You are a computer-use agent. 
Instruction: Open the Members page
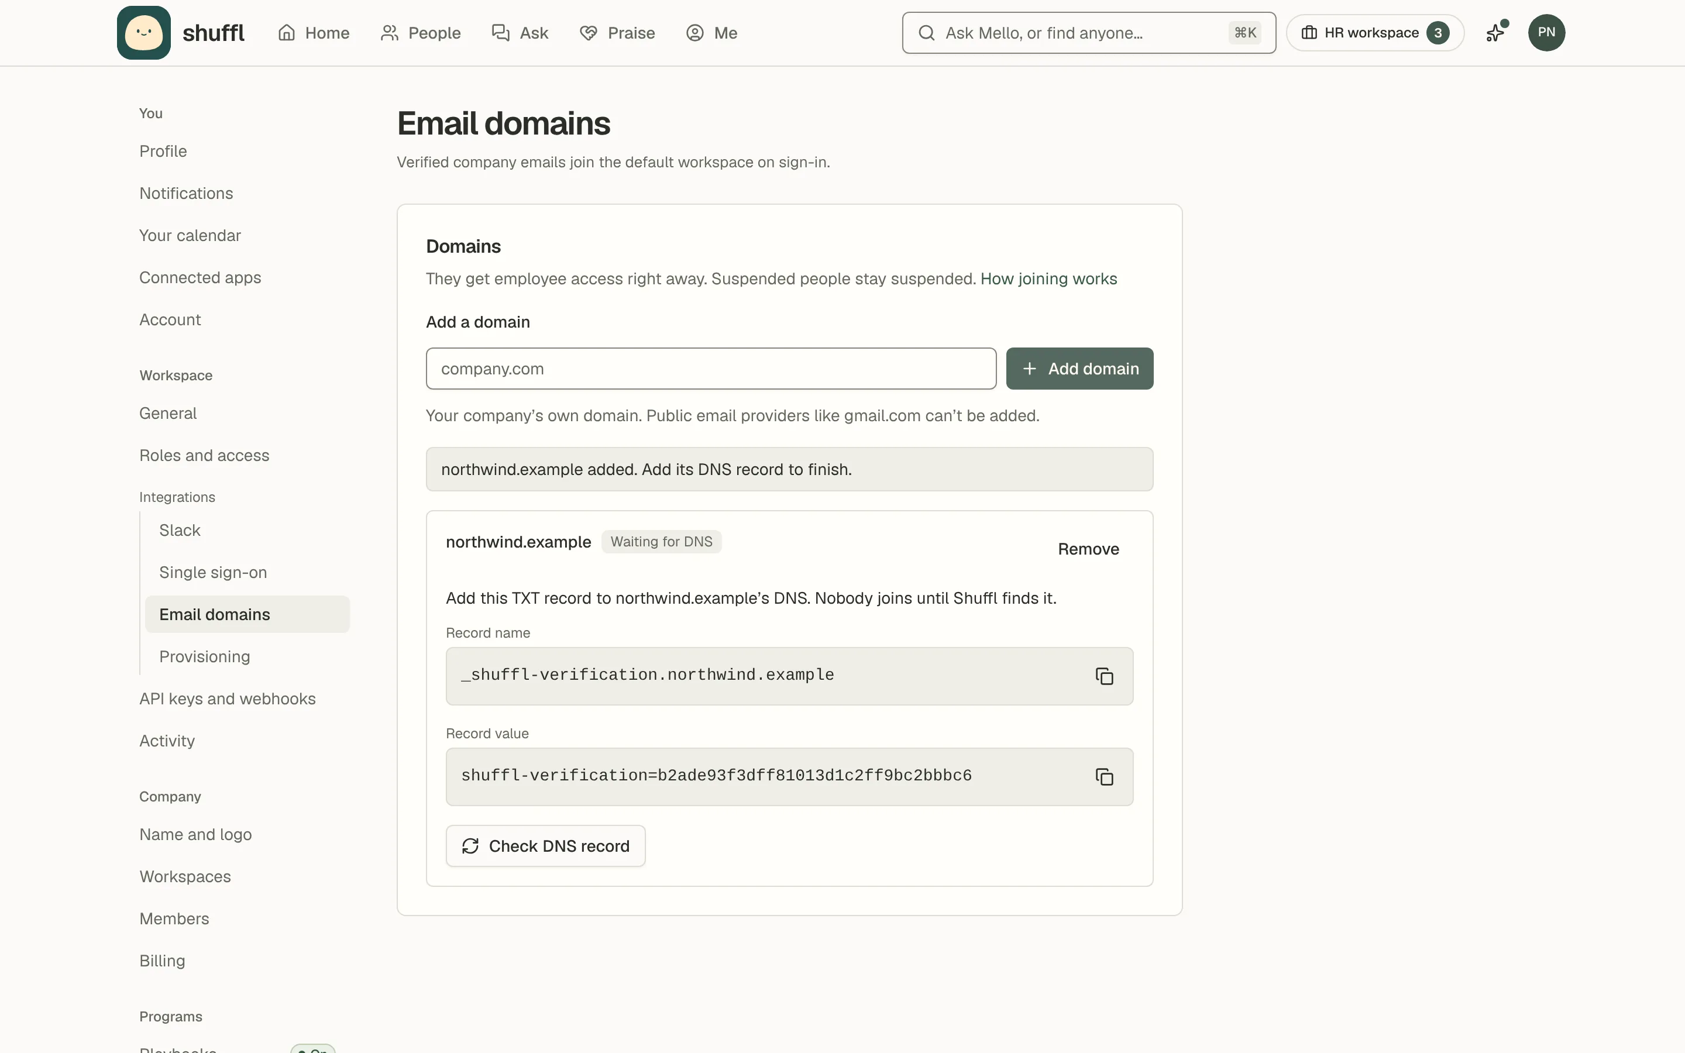coord(174,918)
